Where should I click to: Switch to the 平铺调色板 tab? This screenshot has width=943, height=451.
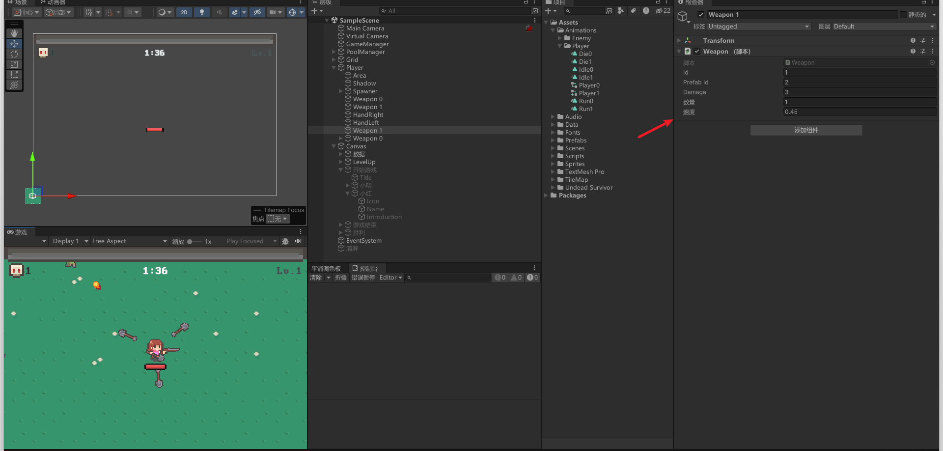pos(327,268)
